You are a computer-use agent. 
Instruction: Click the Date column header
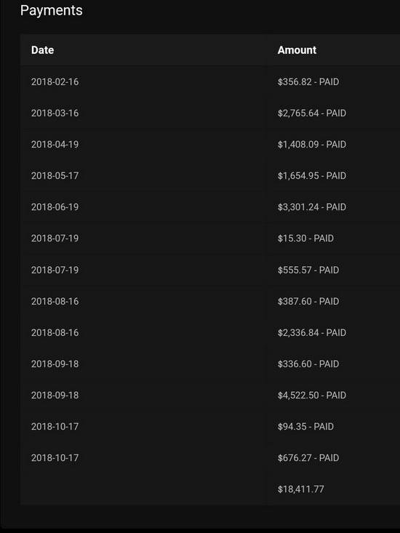(42, 50)
